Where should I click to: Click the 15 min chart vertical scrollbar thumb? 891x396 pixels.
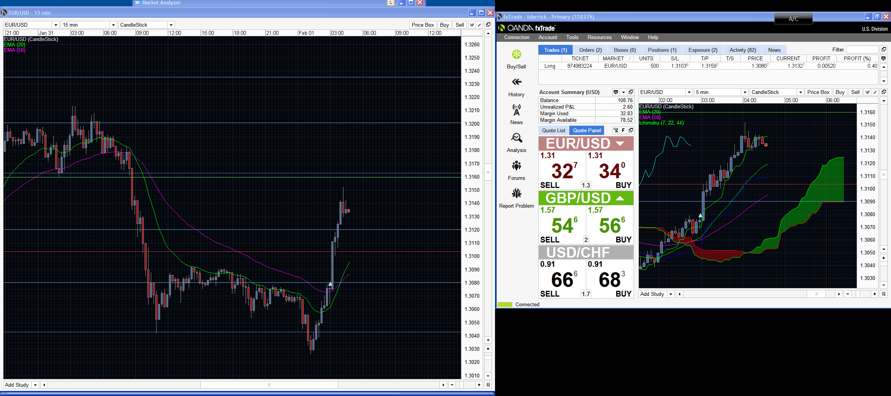pyautogui.click(x=488, y=172)
